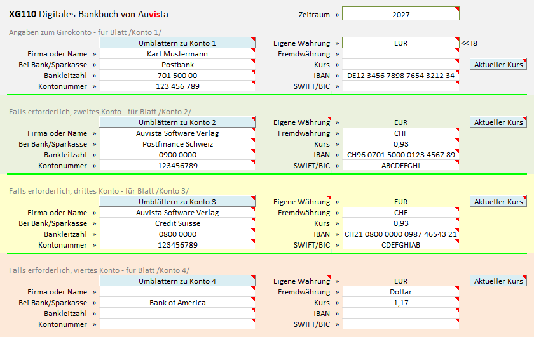The image size is (534, 337).
Task: Select the SWIFT/BIC cell 'ABCDEFGHI'
Action: pos(400,166)
